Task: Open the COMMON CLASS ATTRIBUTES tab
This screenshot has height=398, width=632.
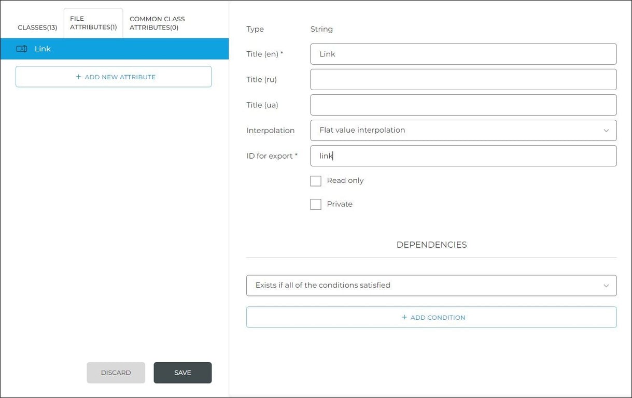Action: point(157,22)
